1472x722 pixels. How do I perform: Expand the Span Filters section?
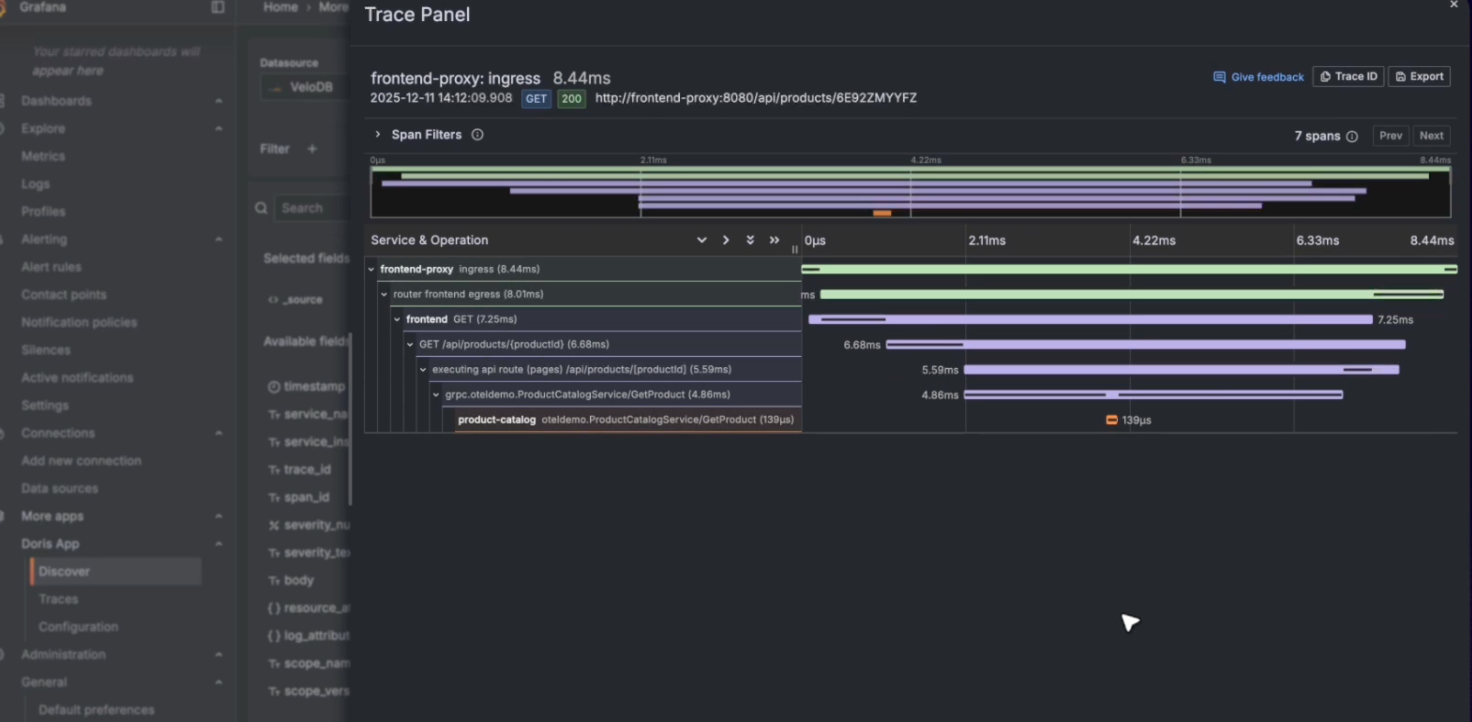click(378, 134)
